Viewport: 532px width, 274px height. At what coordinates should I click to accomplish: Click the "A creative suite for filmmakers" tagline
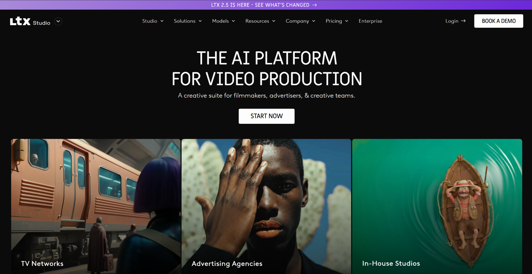click(x=267, y=95)
